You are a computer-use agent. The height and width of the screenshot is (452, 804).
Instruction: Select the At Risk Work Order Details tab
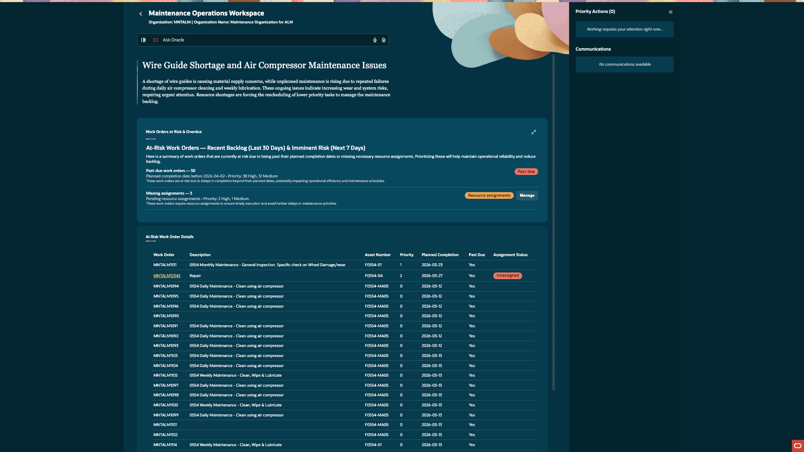(x=169, y=237)
